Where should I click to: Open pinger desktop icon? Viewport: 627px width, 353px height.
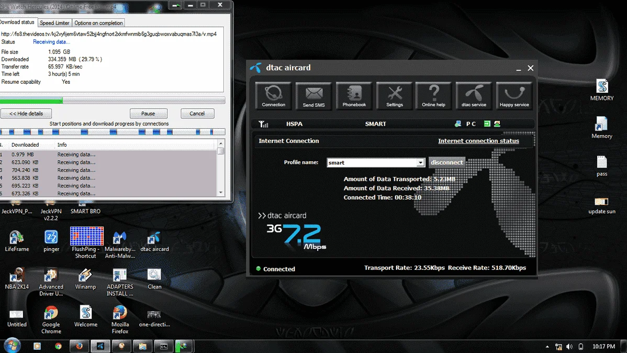[51, 241]
